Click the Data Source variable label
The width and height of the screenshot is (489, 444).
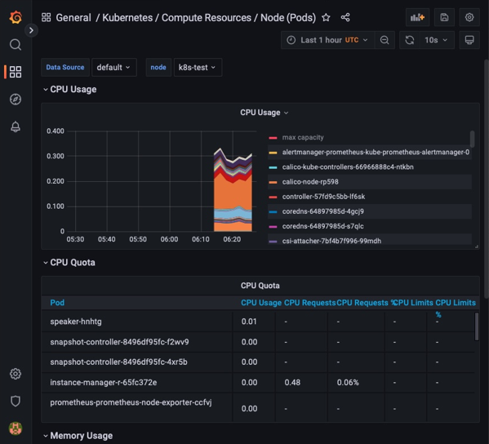65,68
